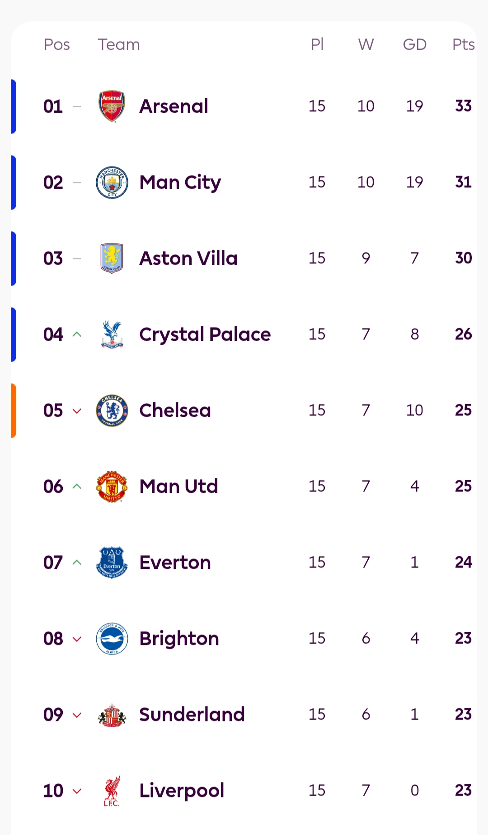Tap Crystal Palace's green up-arrow indicator
This screenshot has height=835, width=488.
click(x=77, y=334)
